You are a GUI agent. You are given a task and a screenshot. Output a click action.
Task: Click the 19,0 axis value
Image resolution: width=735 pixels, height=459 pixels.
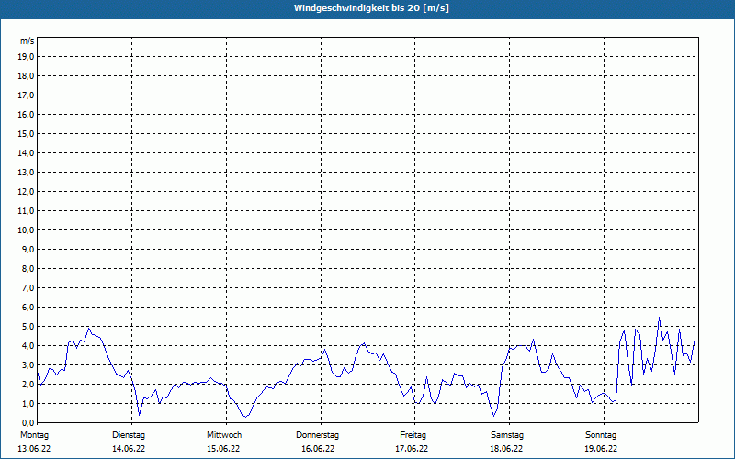(26, 57)
